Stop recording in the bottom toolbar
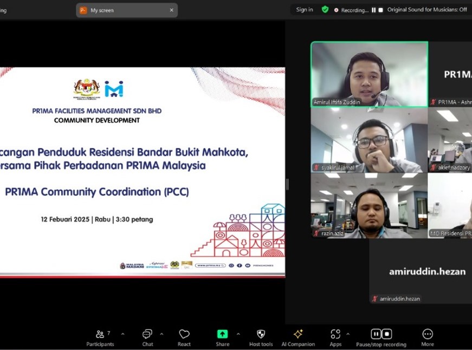 [387, 334]
